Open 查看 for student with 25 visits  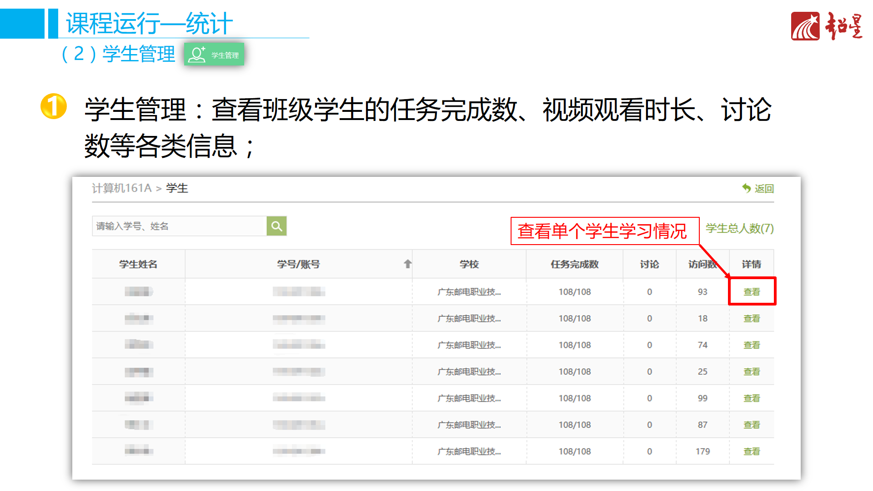click(x=752, y=372)
